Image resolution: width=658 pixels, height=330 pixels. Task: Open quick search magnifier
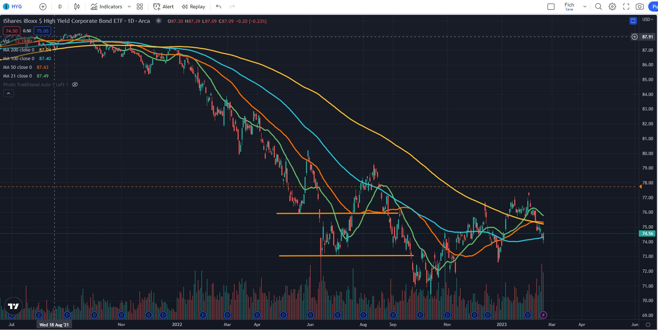[x=598, y=7]
